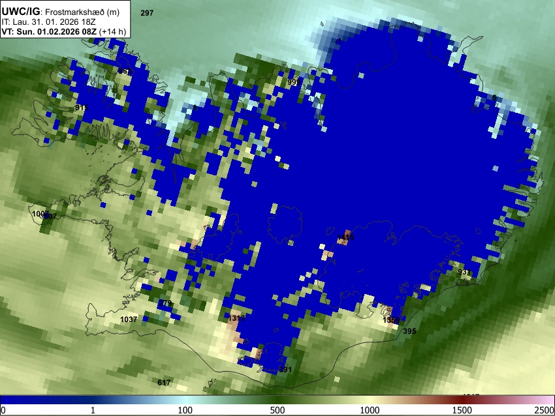This screenshot has height=416, width=555.
Task: Select the map value '297'
Action: [147, 13]
